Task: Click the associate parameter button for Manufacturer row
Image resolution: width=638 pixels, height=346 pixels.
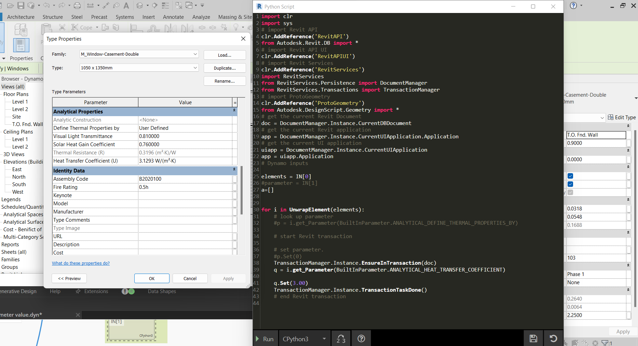Action: (x=235, y=212)
